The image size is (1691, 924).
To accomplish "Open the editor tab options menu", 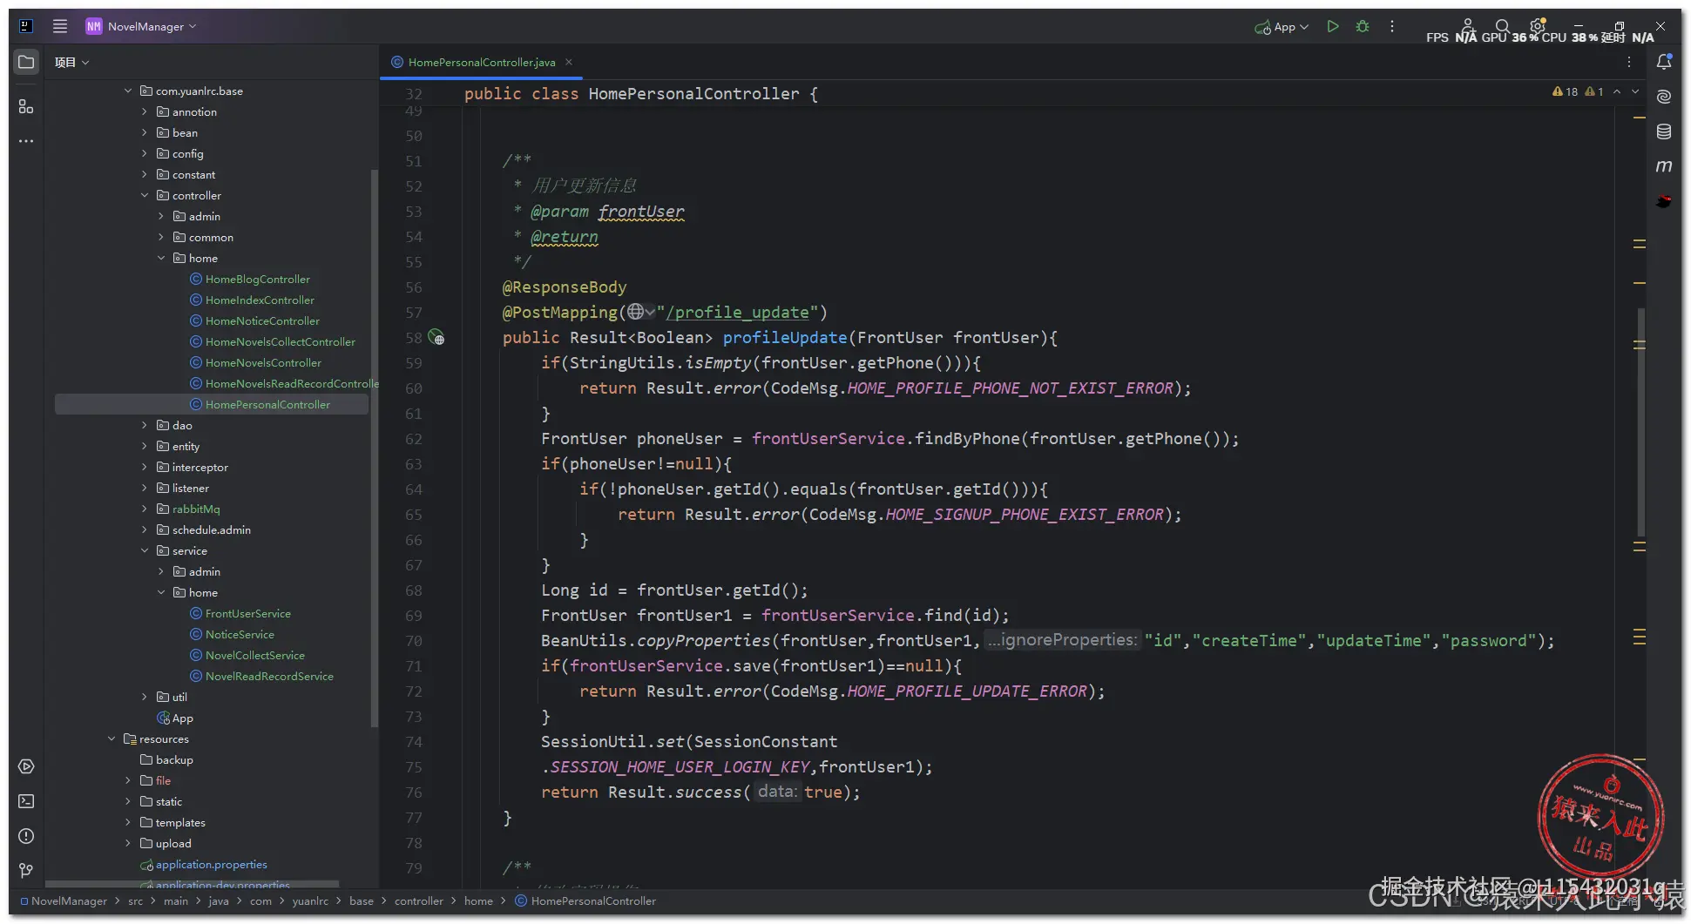I will tap(1629, 62).
